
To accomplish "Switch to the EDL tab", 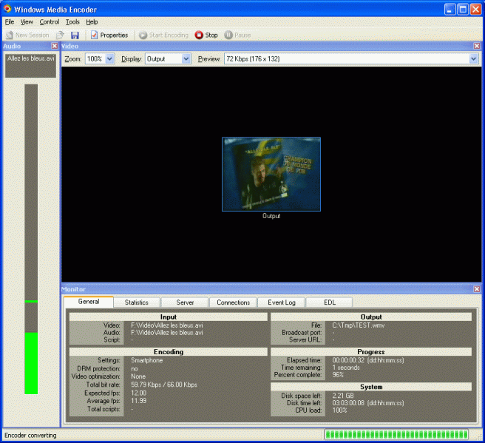I will pos(330,302).
